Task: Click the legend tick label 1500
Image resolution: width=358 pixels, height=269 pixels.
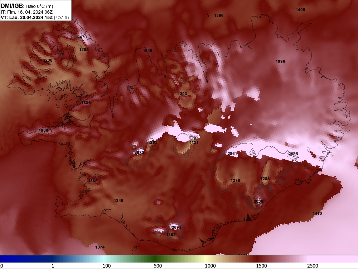Action: pyautogui.click(x=261, y=266)
